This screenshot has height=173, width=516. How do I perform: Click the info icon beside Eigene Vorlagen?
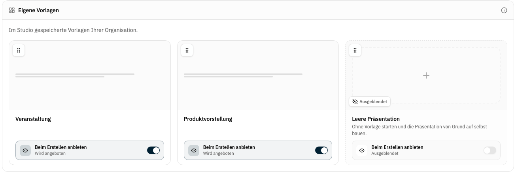tap(504, 10)
